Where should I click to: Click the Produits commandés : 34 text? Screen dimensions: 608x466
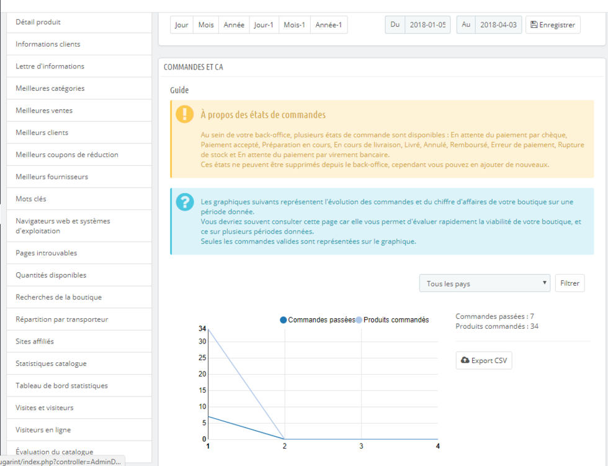point(497,326)
